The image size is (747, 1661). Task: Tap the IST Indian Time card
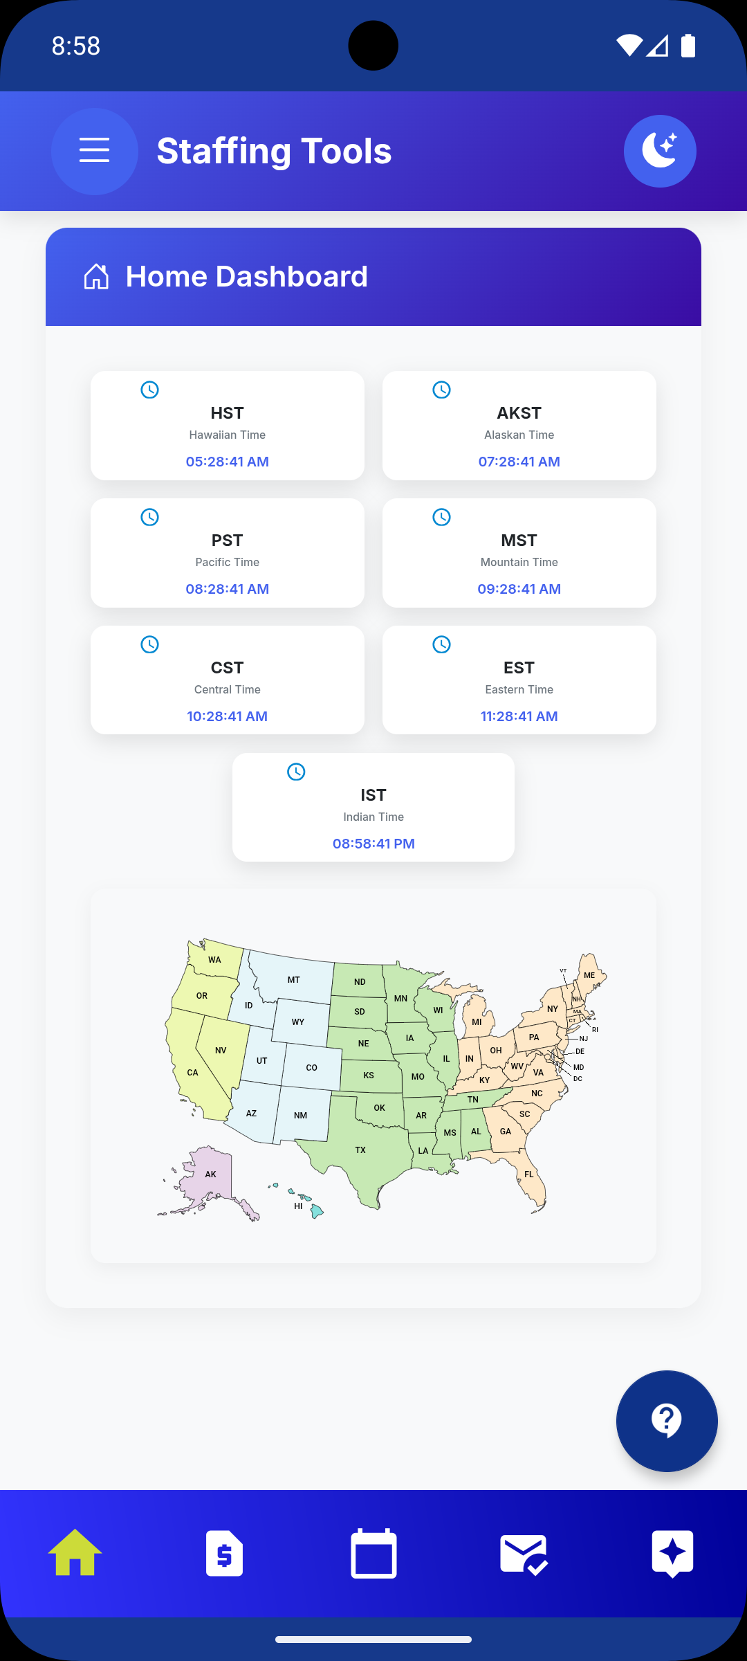[x=373, y=808]
